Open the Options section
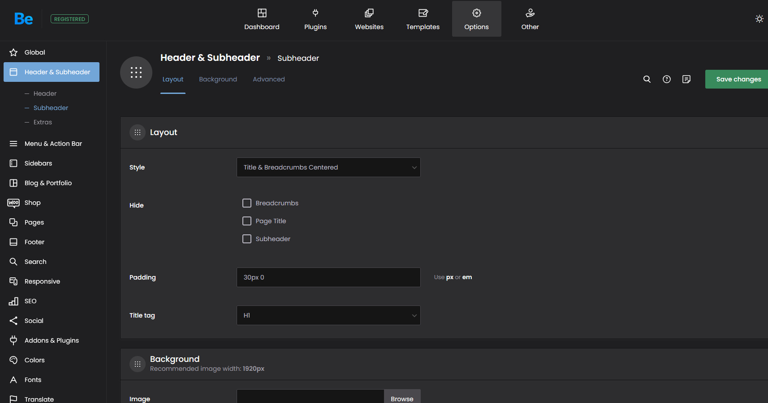 (x=476, y=19)
